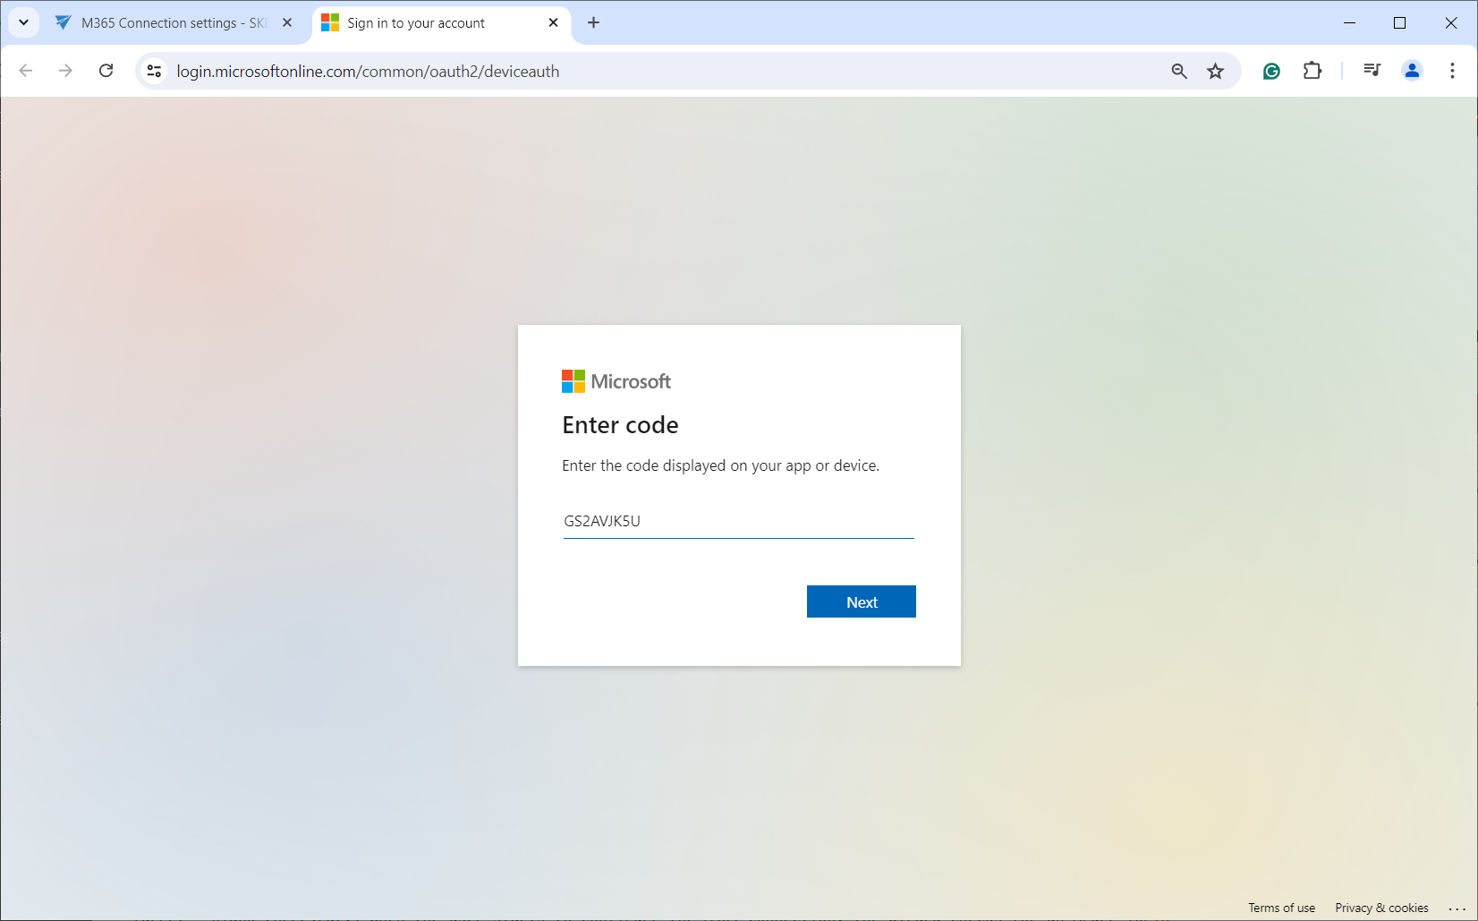
Task: Open a new browser tab
Action: [593, 23]
